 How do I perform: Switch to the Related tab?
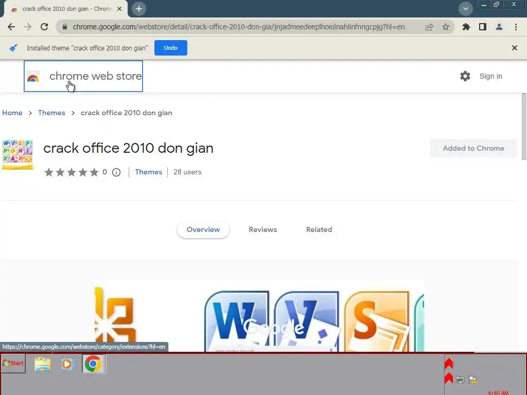(x=319, y=229)
